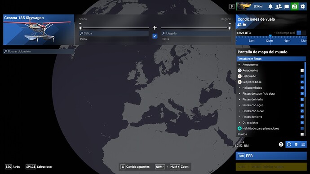Click ESC Atrás button
This screenshot has height=174, width=310.
[x=13, y=167]
